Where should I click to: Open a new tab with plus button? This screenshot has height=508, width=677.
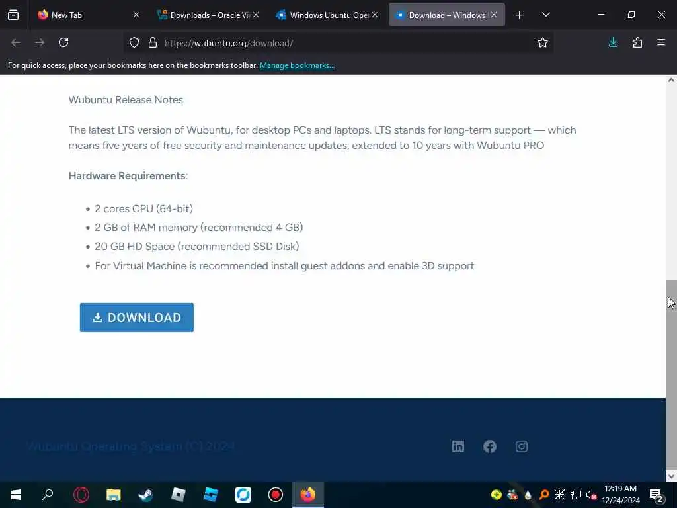(x=520, y=15)
